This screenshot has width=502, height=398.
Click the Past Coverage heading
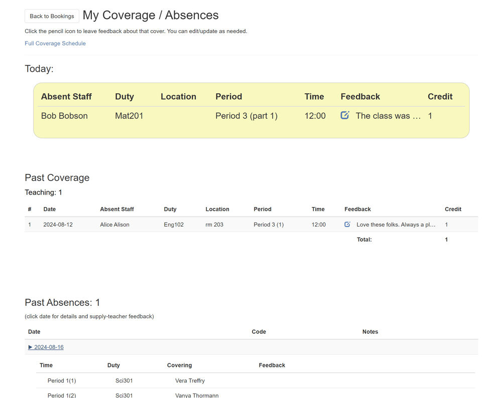[x=57, y=177]
